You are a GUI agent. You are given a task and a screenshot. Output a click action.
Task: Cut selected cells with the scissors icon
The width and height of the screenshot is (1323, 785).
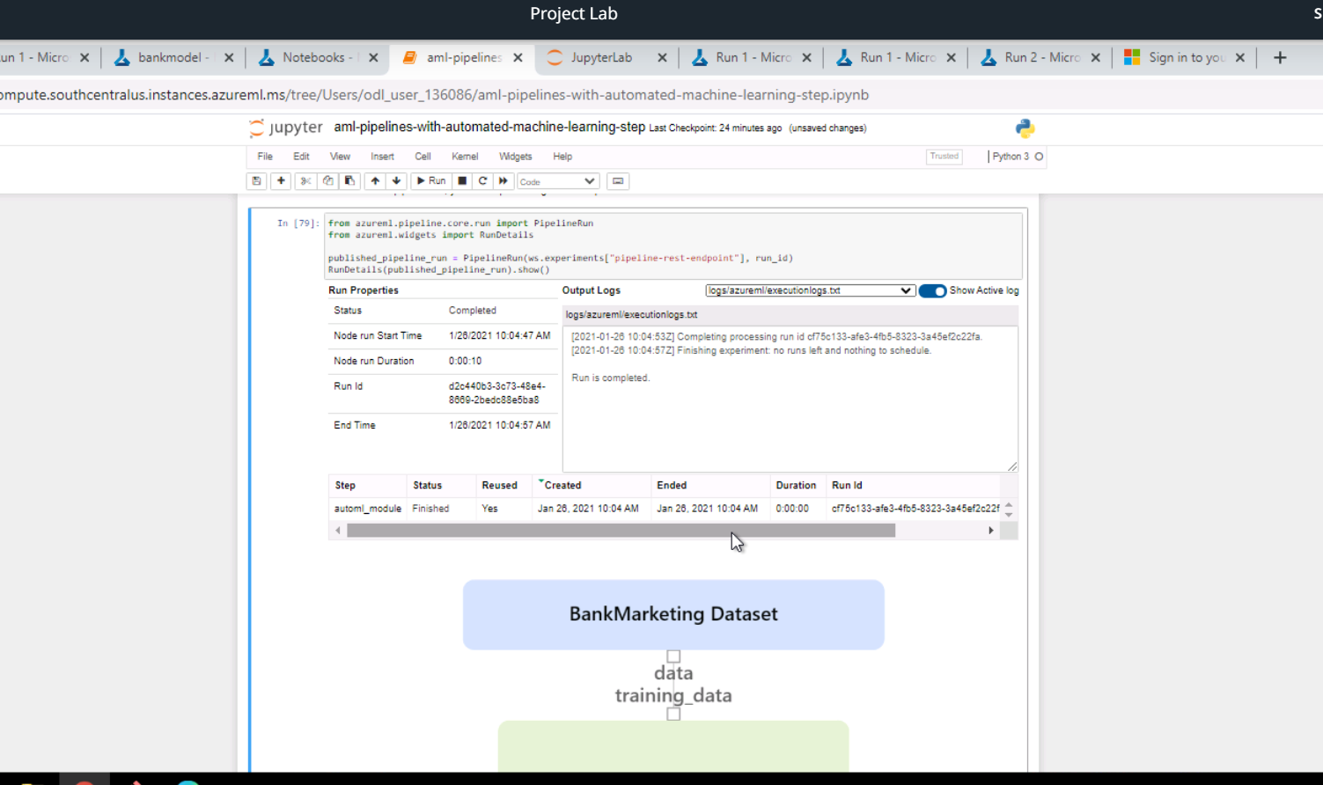coord(305,180)
